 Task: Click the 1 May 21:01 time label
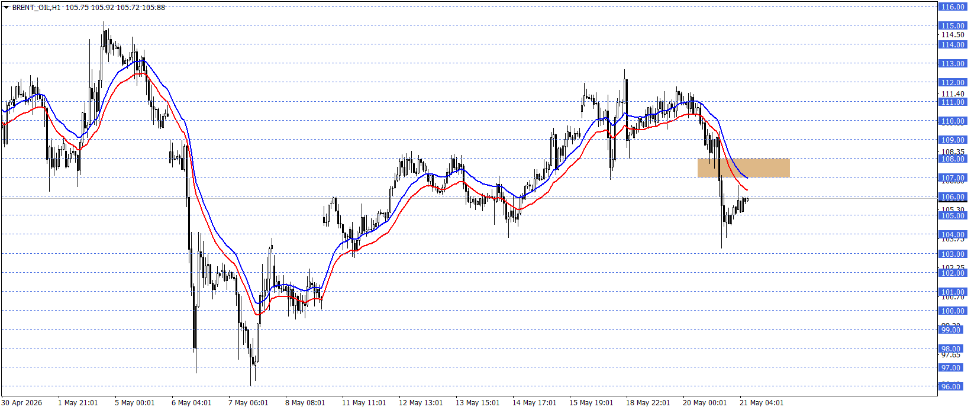click(78, 403)
